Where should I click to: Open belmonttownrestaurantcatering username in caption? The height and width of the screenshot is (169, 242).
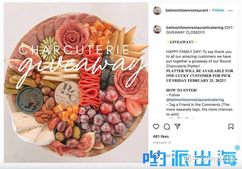pos(195,28)
